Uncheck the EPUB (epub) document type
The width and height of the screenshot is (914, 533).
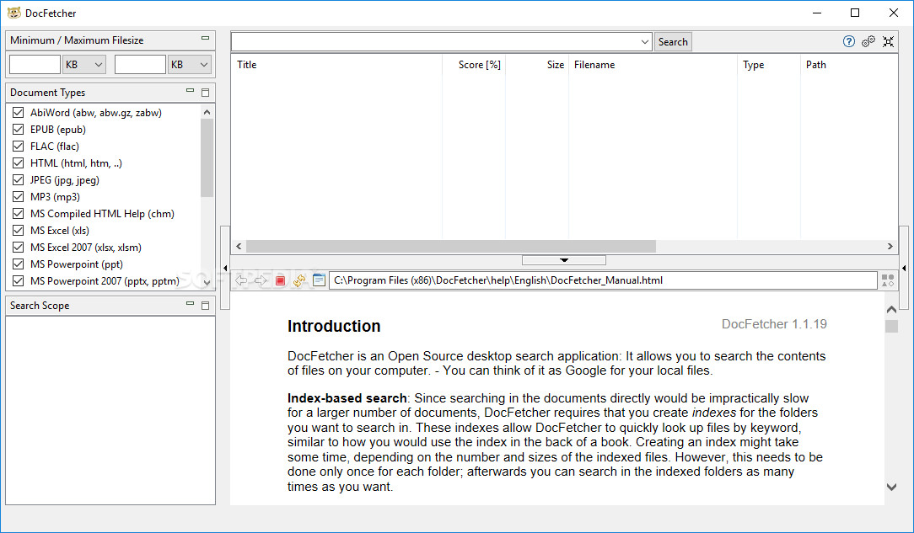click(x=19, y=129)
